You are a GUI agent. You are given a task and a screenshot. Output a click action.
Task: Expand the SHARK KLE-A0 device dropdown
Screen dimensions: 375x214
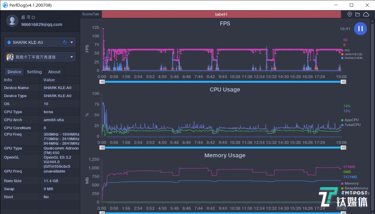click(72, 42)
